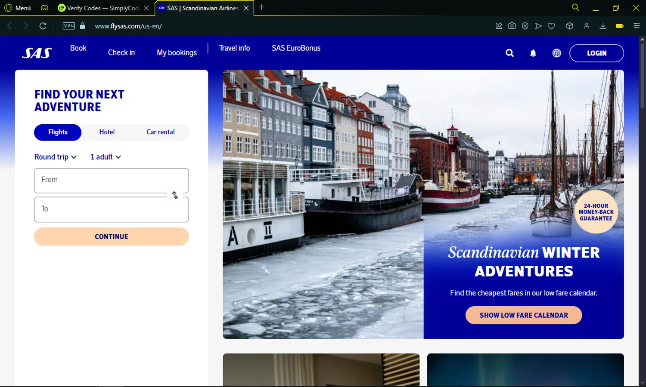Image resolution: width=646 pixels, height=387 pixels.
Task: Open the share page icon in toolbar
Action: pos(499,26)
